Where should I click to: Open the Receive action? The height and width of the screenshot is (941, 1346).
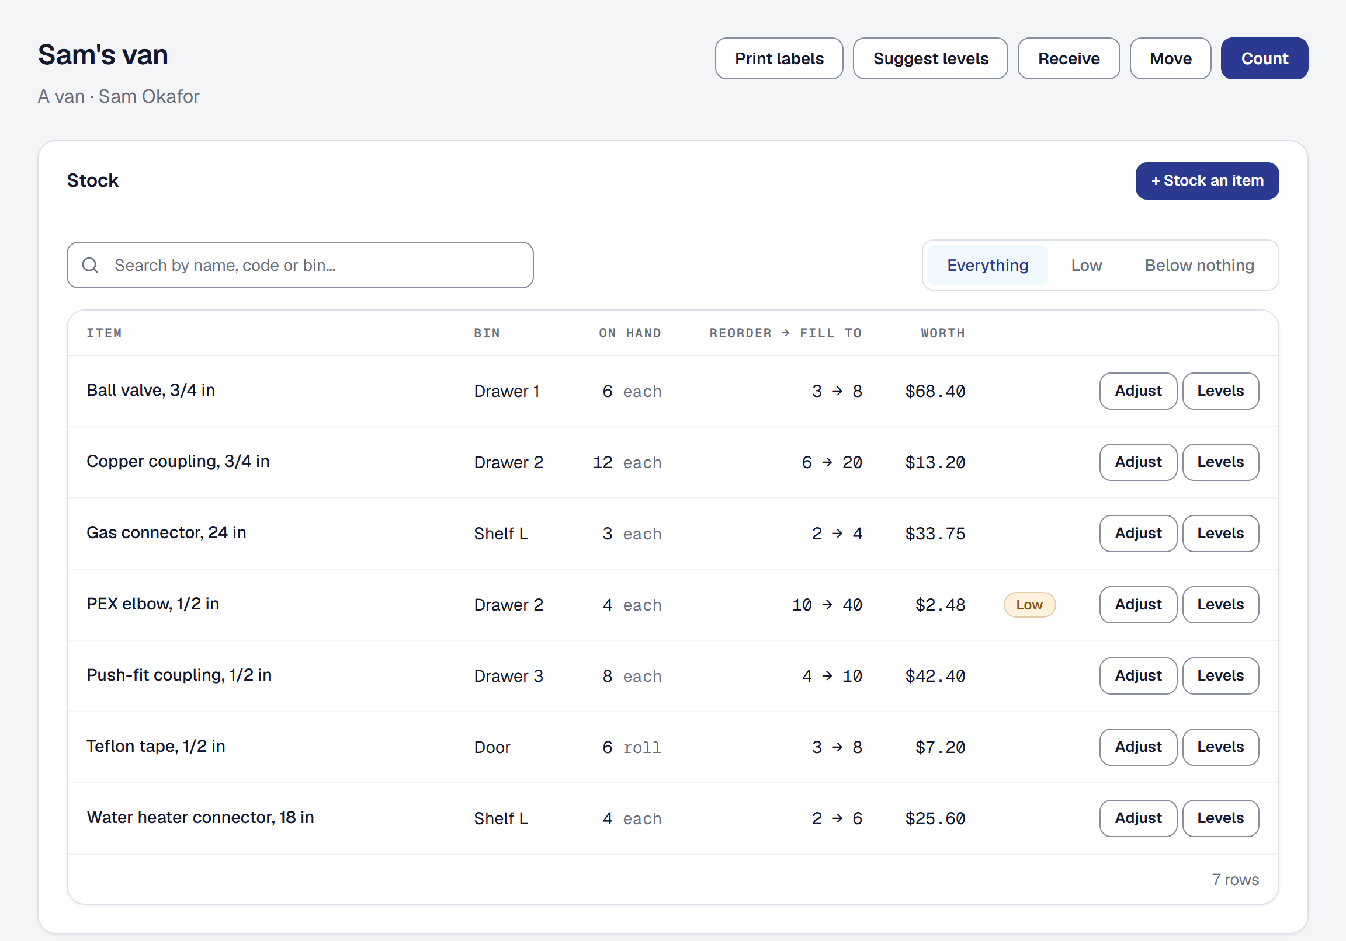point(1068,58)
